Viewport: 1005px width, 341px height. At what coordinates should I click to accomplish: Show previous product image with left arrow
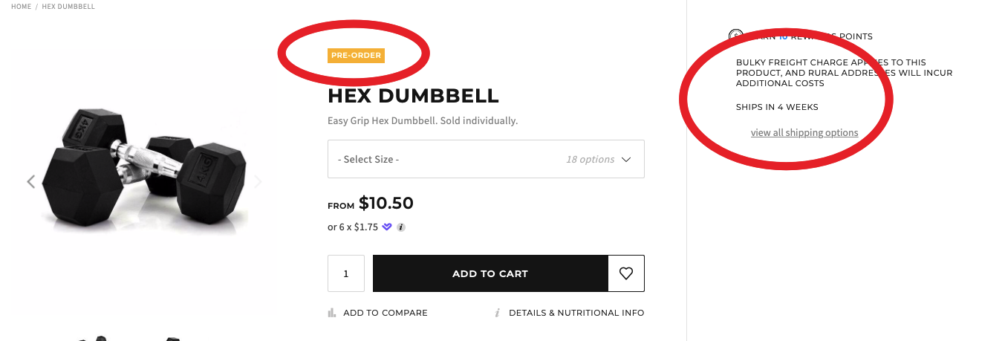click(x=31, y=182)
